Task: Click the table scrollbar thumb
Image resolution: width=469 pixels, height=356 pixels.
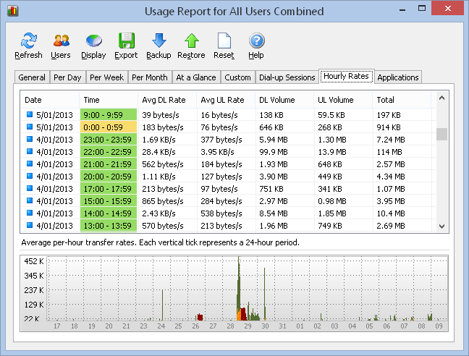Action: pyautogui.click(x=441, y=134)
